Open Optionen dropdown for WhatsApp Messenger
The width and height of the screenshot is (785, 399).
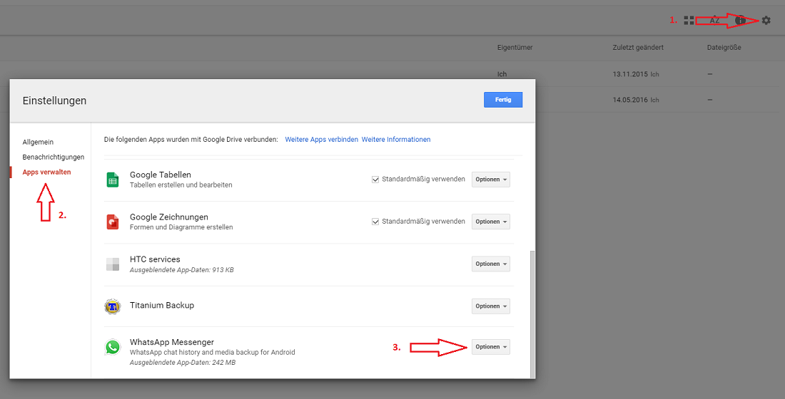pos(491,347)
